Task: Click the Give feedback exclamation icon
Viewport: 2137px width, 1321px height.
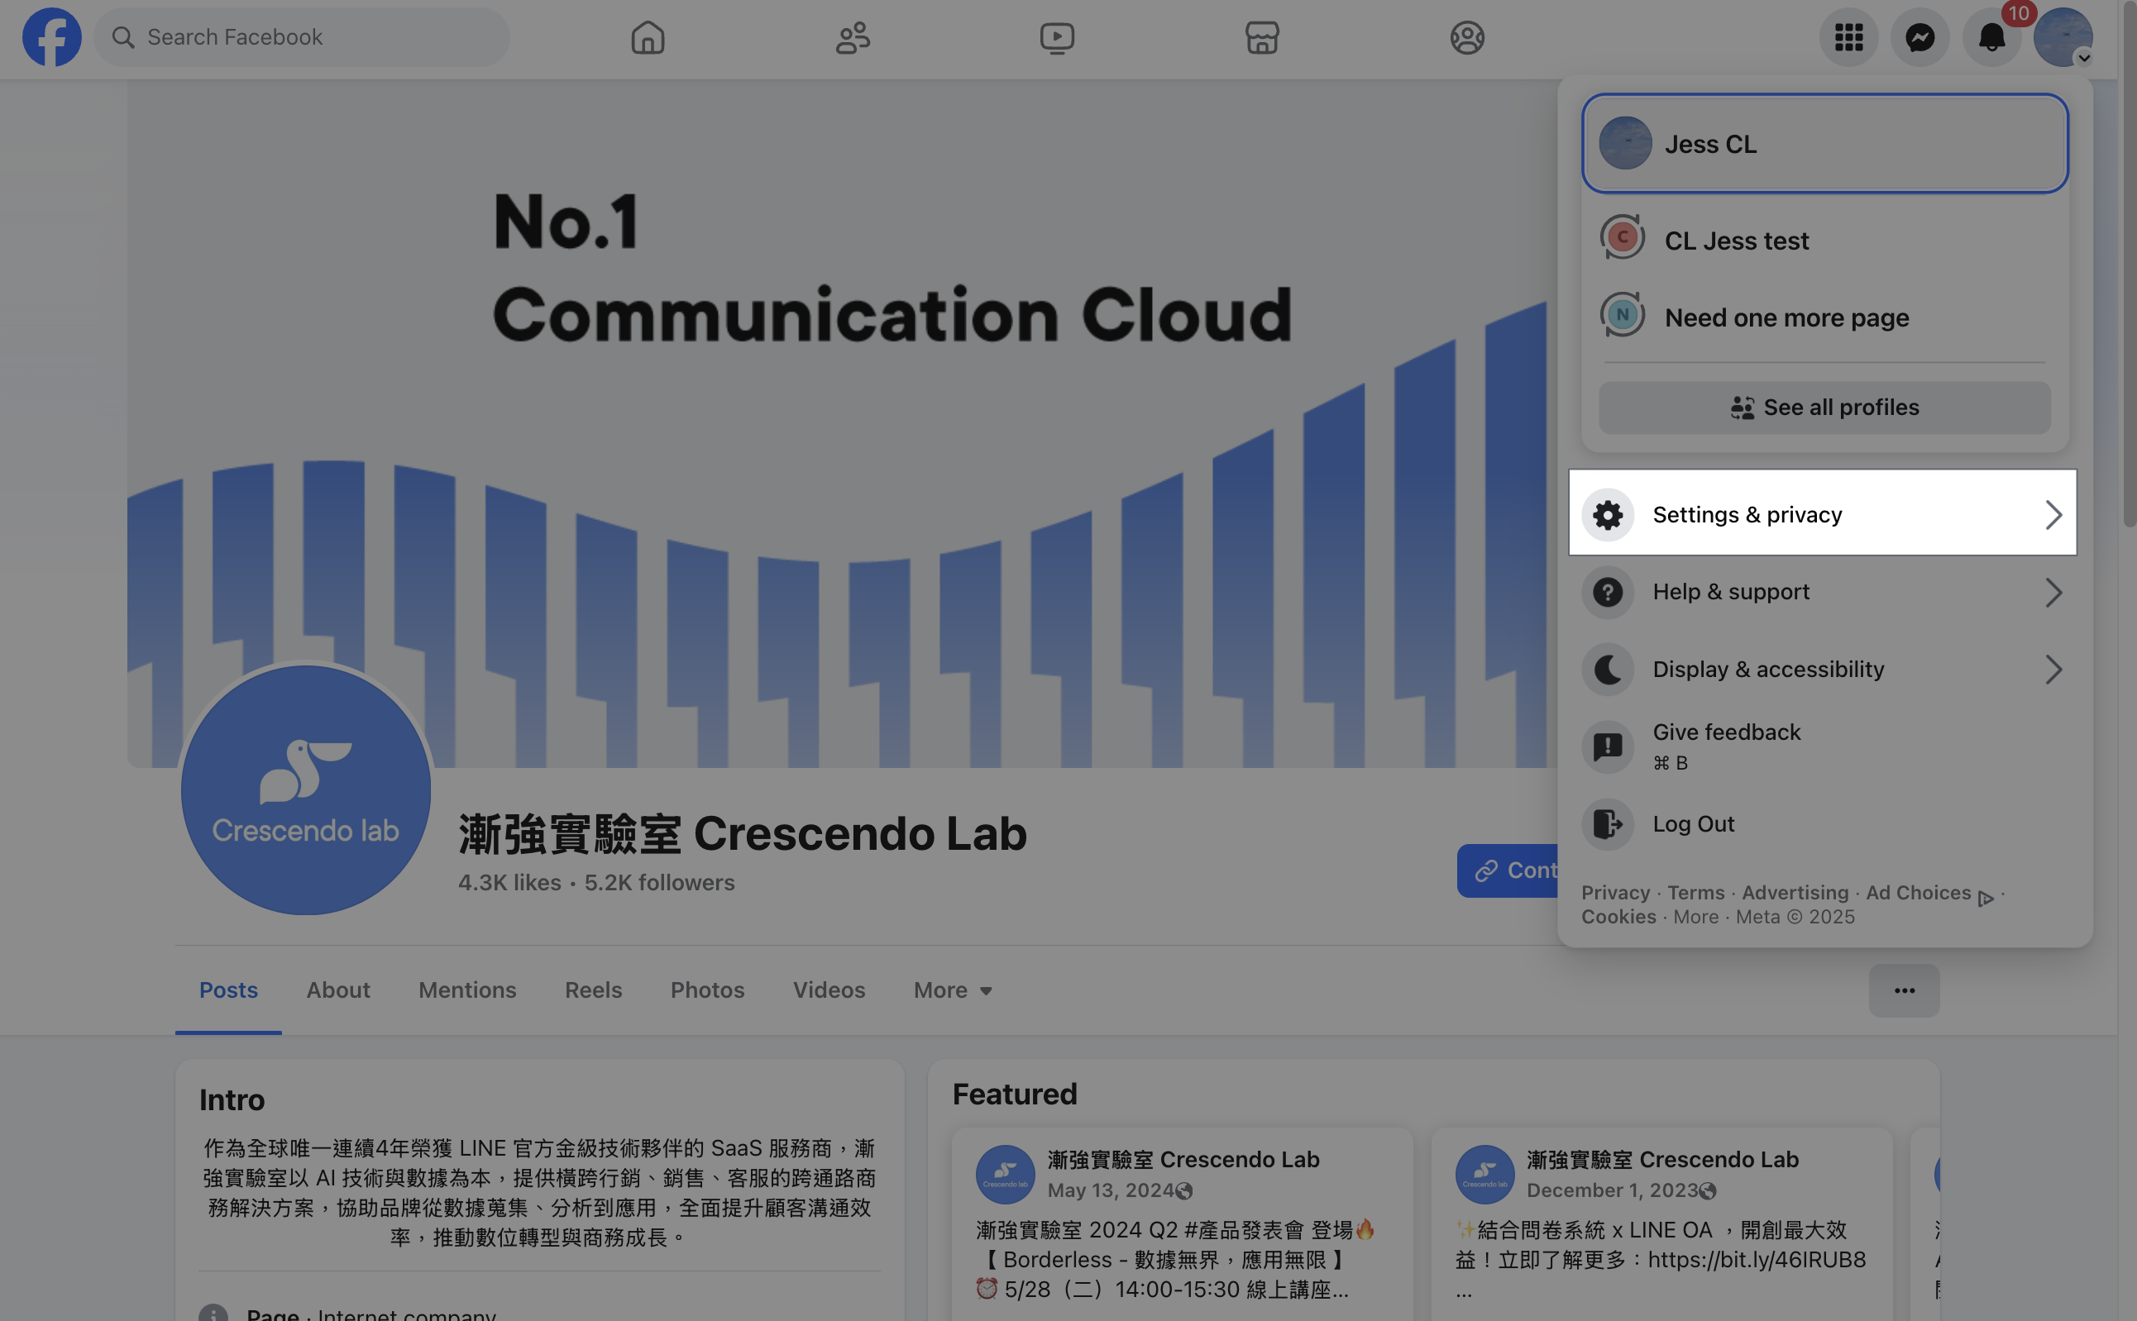Action: pyautogui.click(x=1608, y=747)
